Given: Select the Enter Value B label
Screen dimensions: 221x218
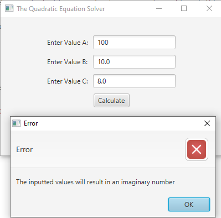Looking at the screenshot, I should pyautogui.click(x=68, y=62).
